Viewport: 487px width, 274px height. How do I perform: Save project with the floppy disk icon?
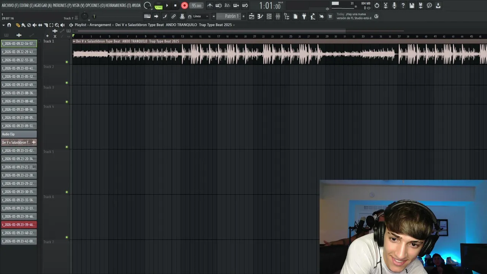pyautogui.click(x=412, y=5)
